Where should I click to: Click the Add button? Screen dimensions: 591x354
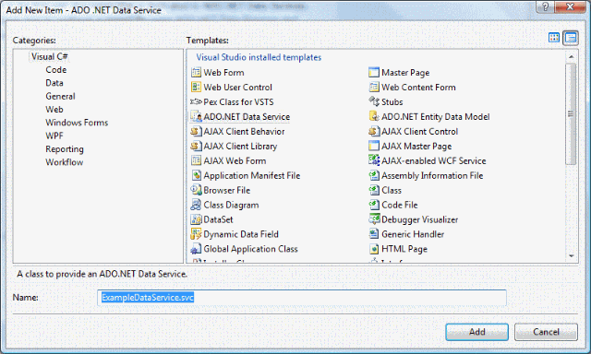(x=476, y=332)
